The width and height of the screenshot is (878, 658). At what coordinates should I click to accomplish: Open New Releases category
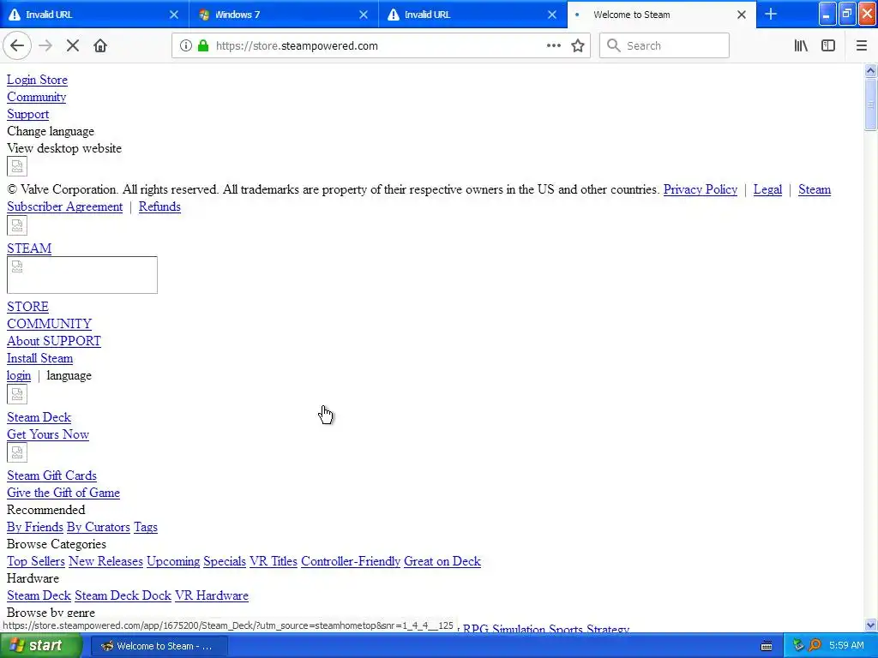105,561
